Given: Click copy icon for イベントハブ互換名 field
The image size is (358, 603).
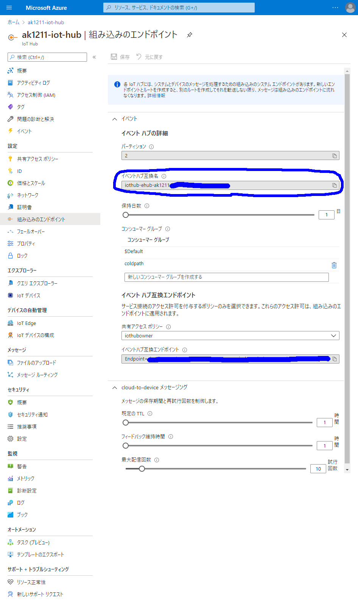Looking at the screenshot, I should coord(334,185).
